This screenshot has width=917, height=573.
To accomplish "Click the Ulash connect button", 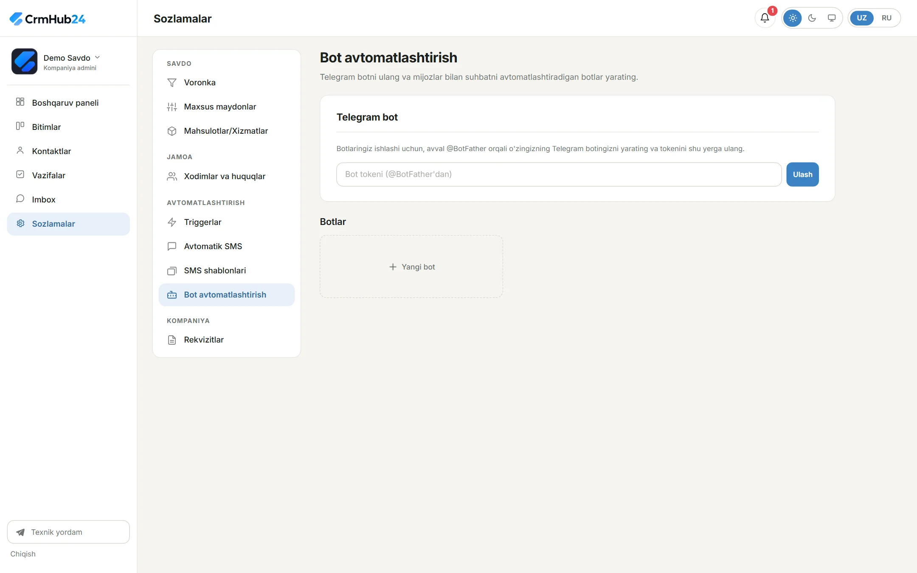I will [x=802, y=174].
